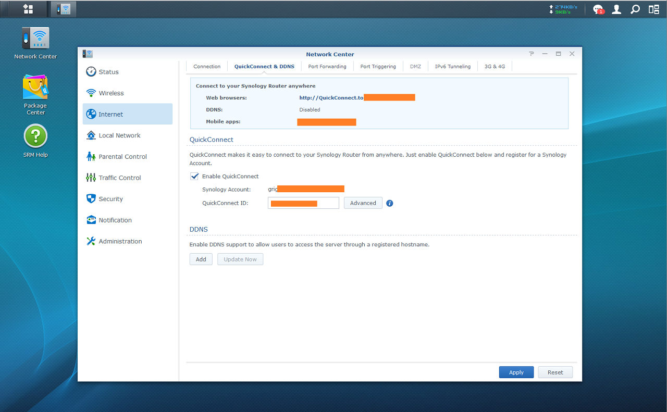Click the Internet globe icon
Image resolution: width=667 pixels, height=412 pixels.
tap(91, 114)
